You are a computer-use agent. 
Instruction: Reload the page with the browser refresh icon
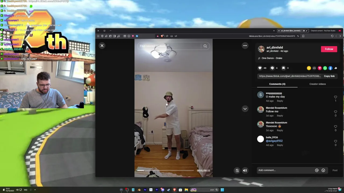332,36
